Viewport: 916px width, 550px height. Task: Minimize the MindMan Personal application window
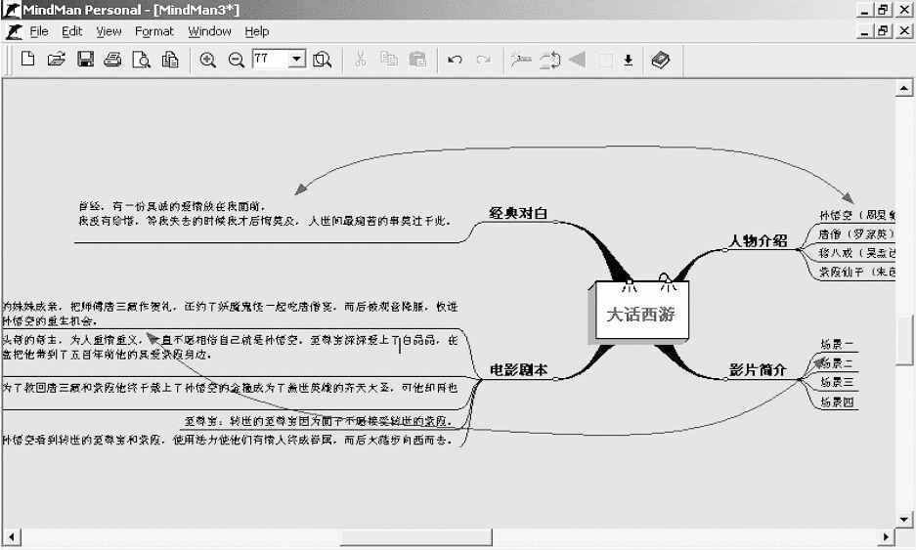coord(864,10)
